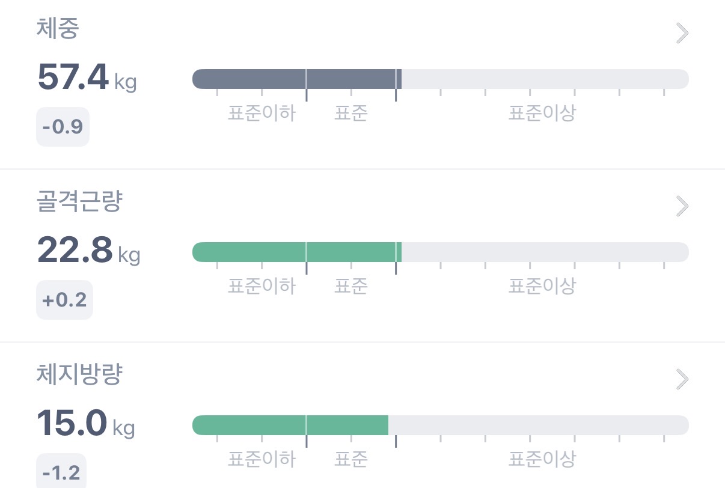The height and width of the screenshot is (488, 725).
Task: Expand the 골격근량 detail arrow
Action: click(682, 206)
